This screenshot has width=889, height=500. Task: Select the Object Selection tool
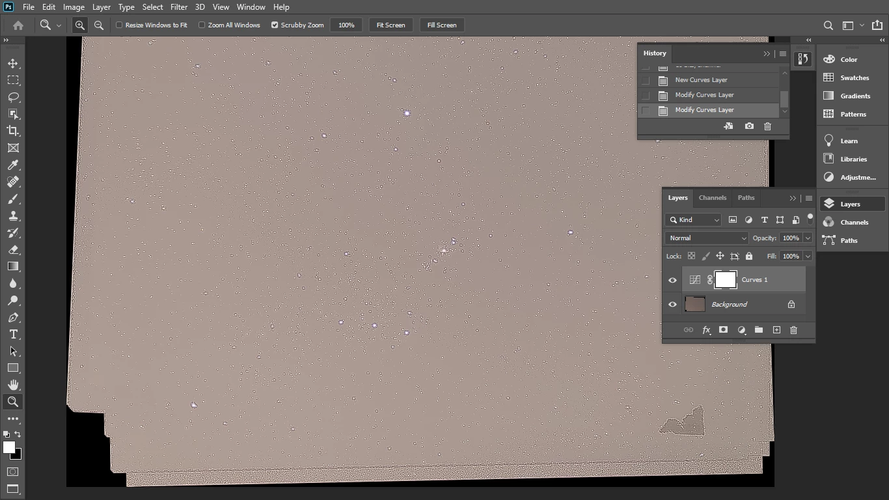pos(13,114)
